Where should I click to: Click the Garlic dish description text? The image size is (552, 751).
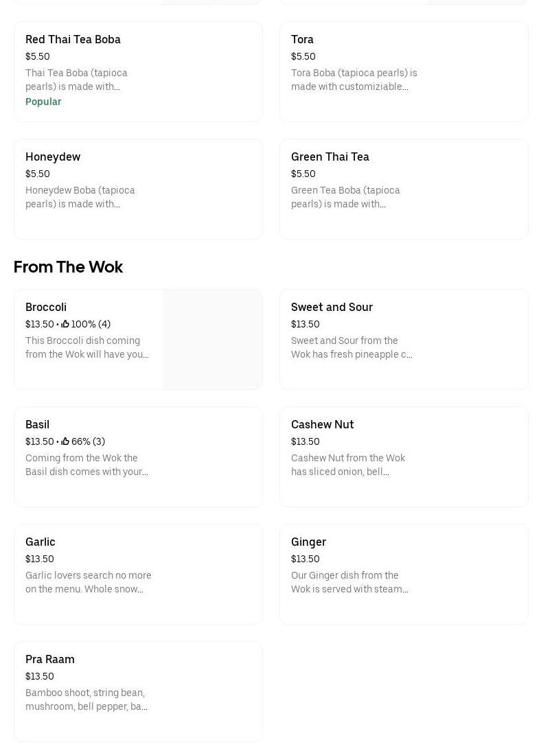[88, 582]
